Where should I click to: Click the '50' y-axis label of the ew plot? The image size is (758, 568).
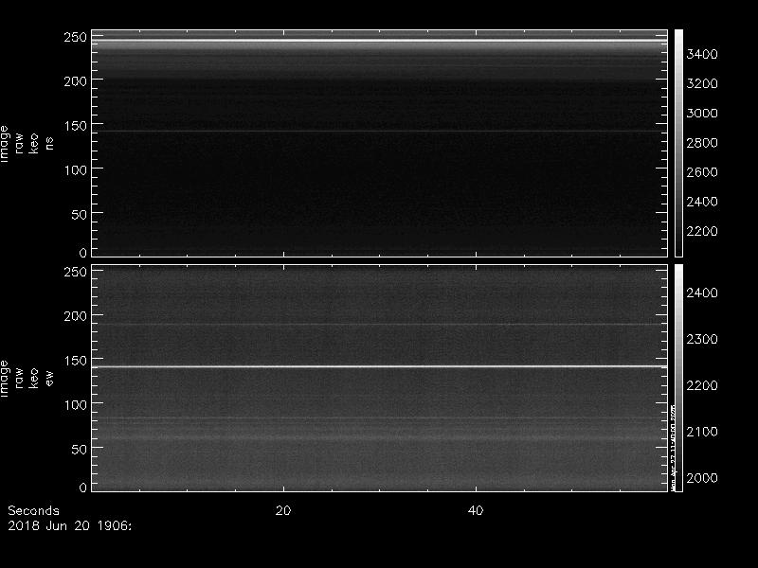pos(80,449)
